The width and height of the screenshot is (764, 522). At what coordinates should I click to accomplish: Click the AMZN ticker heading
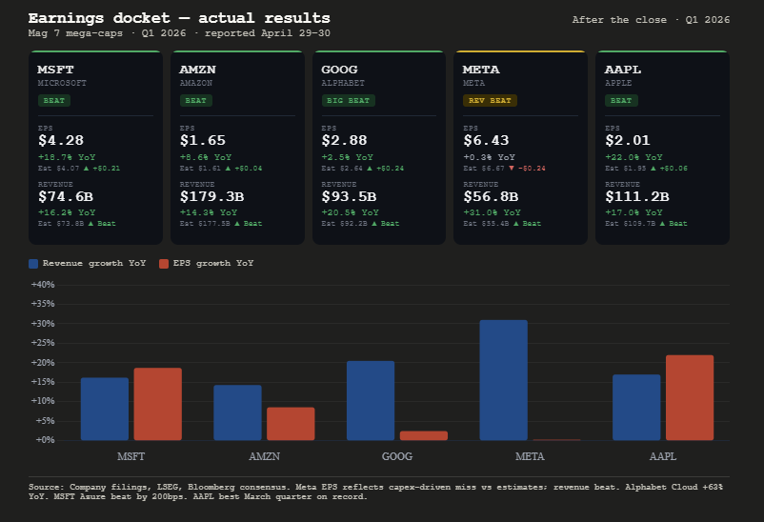tap(198, 70)
